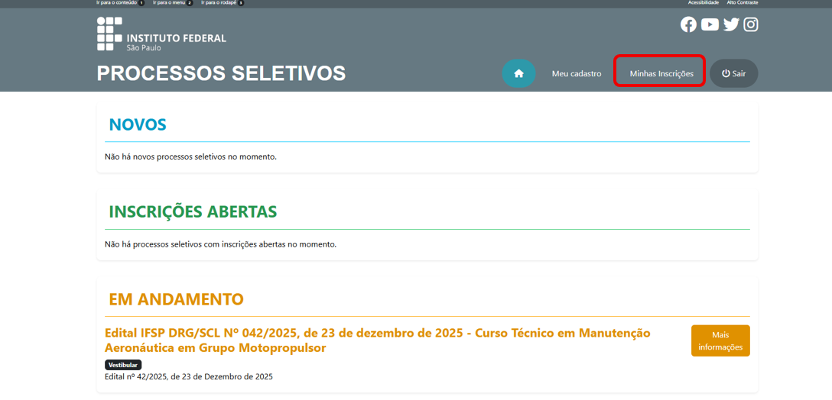
Task: Click the EM ANDAMENTO section heading
Action: [176, 298]
